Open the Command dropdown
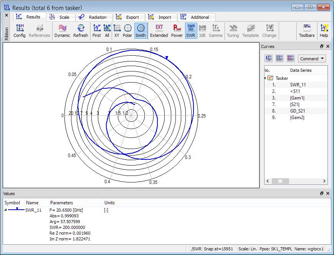This screenshot has height=255, width=334. 312,59
